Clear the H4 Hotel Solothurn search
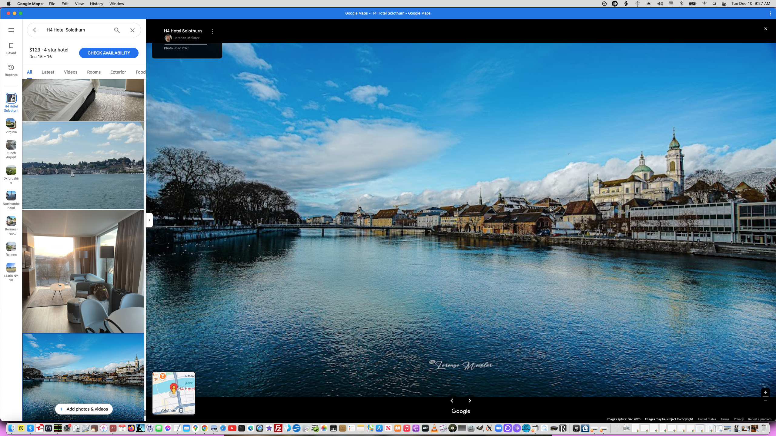Viewport: 776px width, 436px height. (x=132, y=30)
